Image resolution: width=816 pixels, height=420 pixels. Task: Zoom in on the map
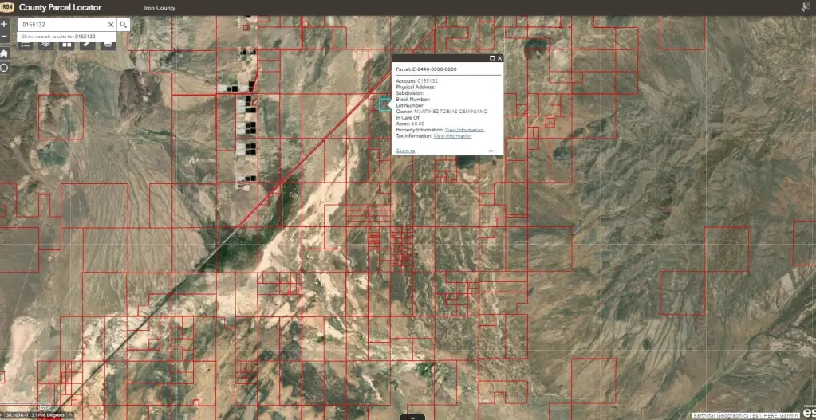tap(4, 24)
